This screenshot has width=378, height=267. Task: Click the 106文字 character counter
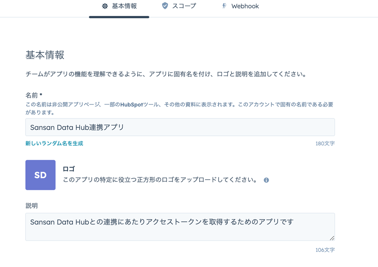pyautogui.click(x=325, y=250)
